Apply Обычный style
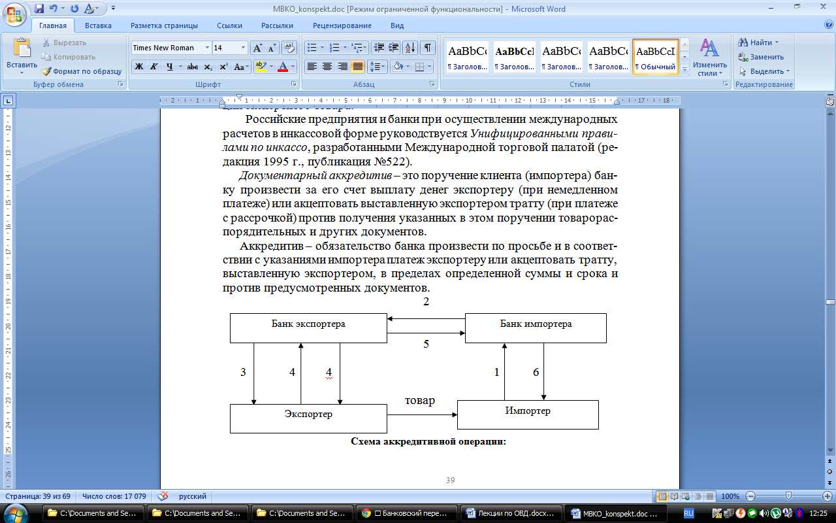 click(655, 58)
